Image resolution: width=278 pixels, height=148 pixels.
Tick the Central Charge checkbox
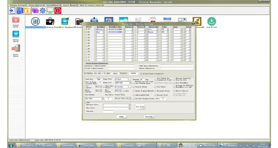pyautogui.click(x=134, y=87)
